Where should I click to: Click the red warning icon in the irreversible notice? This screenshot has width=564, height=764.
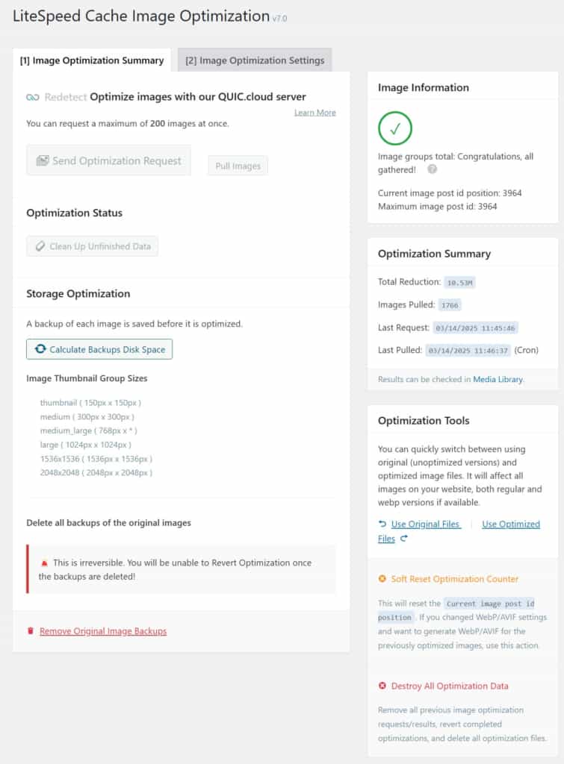pos(43,563)
